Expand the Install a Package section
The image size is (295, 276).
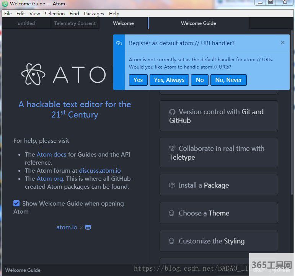click(x=218, y=185)
